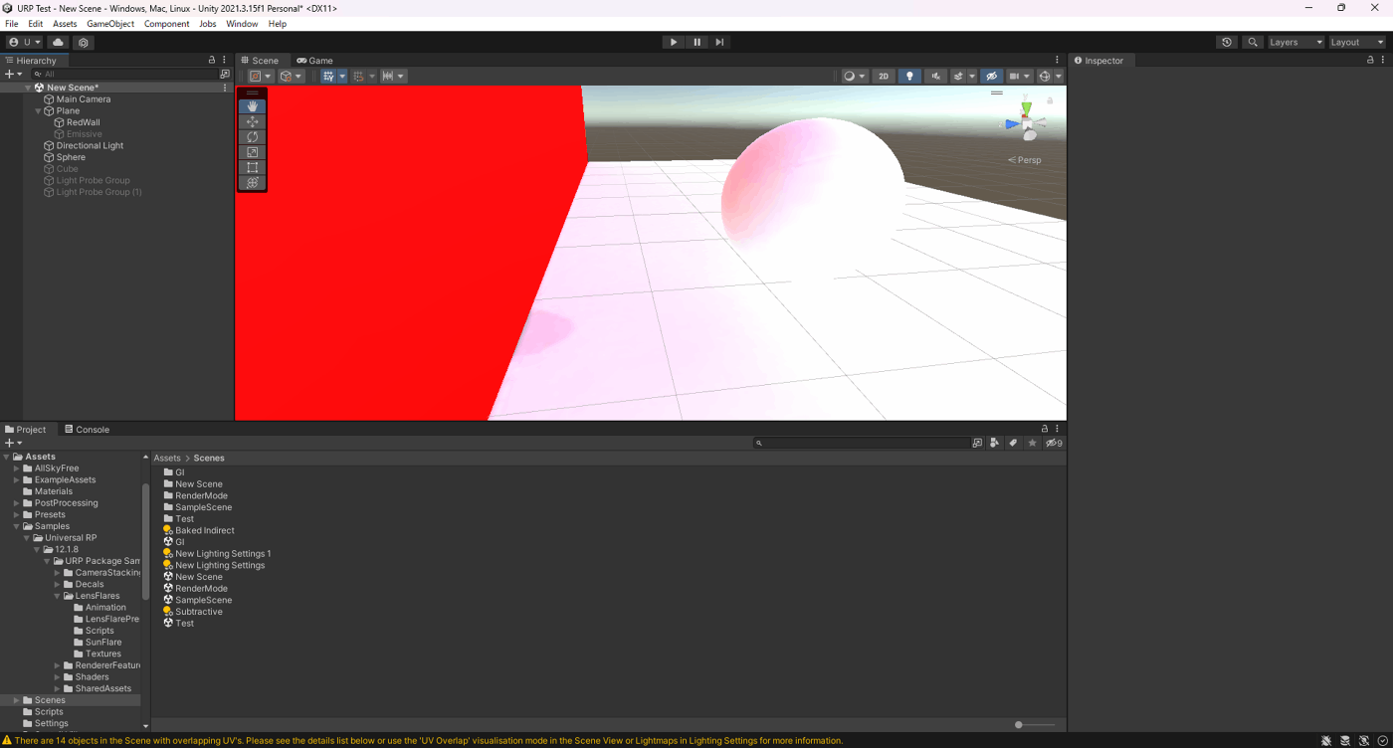Open favorites star icon in Project panel

pyautogui.click(x=1032, y=443)
